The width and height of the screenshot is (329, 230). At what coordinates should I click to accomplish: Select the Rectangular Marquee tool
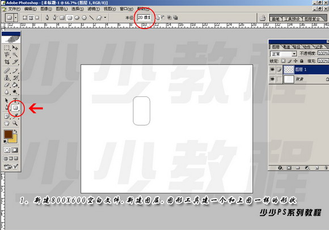click(7, 48)
